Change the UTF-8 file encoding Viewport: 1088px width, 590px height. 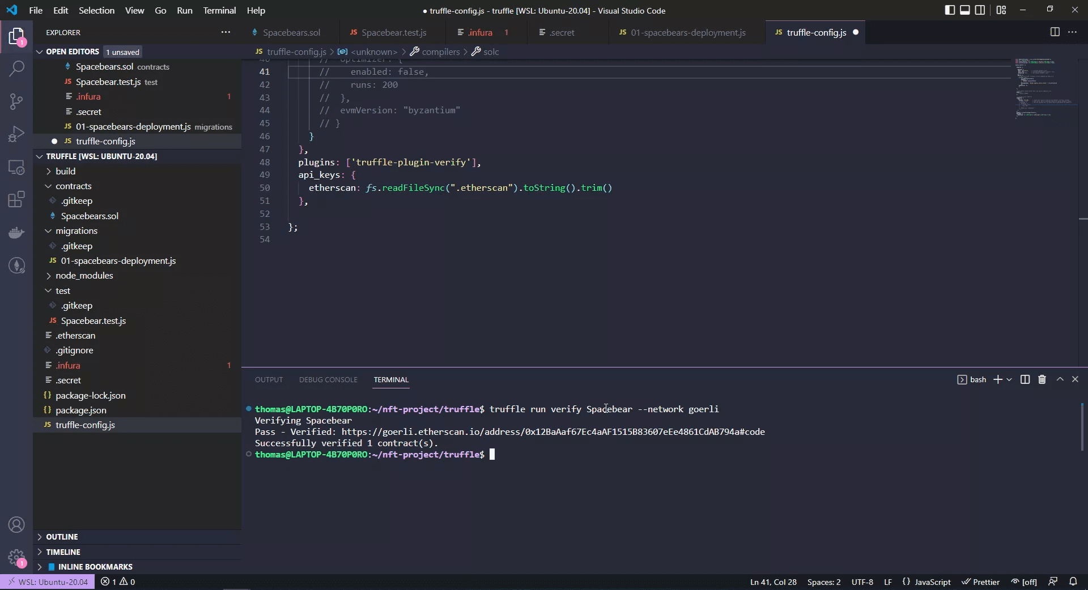pos(862,582)
